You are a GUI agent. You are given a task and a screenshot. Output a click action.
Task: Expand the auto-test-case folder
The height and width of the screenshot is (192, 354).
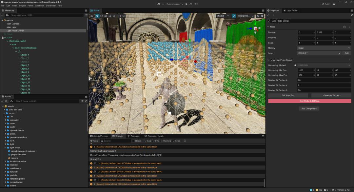4,110
